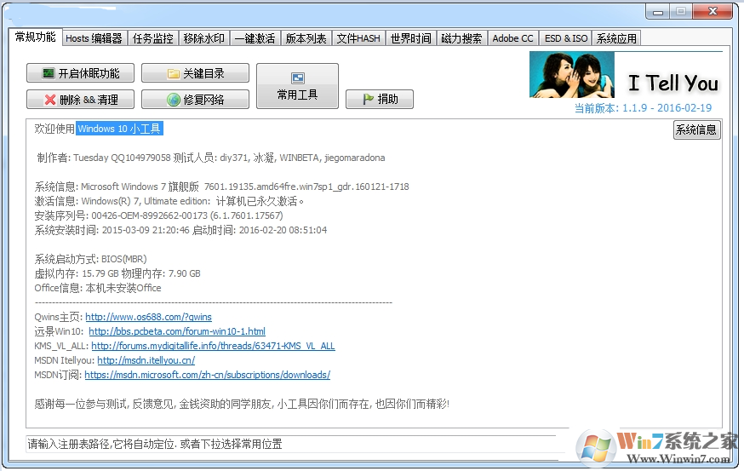Open the Adobe CC tab
The height and width of the screenshot is (471, 744).
pyautogui.click(x=513, y=38)
